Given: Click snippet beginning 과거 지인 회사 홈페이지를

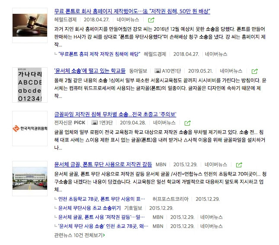Looking at the screenshot, I should coord(160,37).
